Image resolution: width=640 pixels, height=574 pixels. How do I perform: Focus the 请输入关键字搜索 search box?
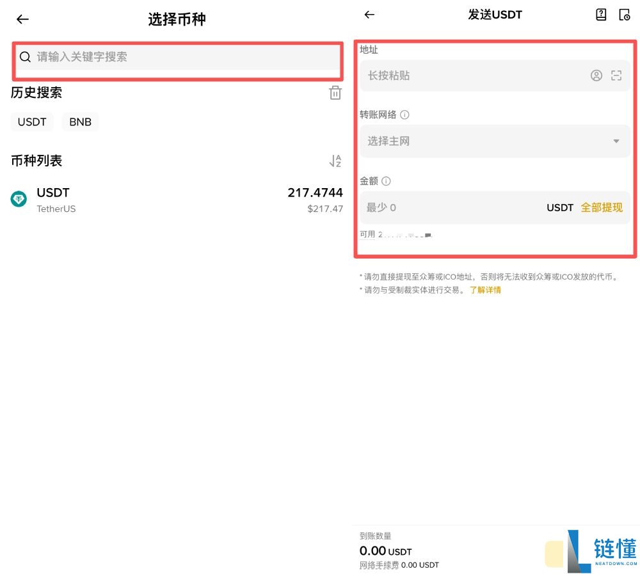[177, 57]
